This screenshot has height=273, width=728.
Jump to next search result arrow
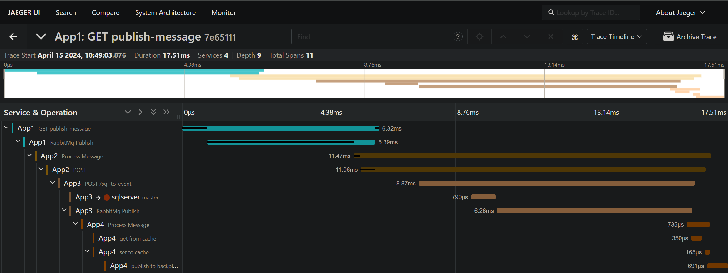point(527,37)
